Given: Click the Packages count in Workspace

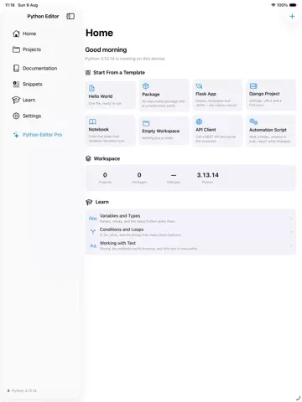Looking at the screenshot, I should pyautogui.click(x=139, y=178).
